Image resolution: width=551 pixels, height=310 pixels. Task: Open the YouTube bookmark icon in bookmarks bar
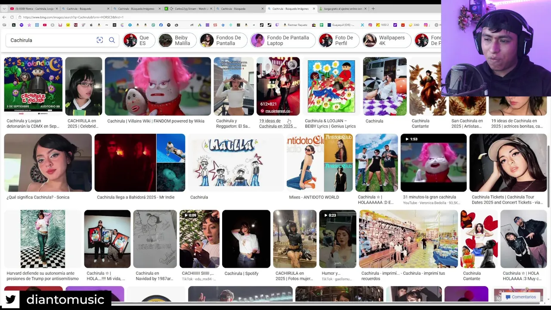click(x=45, y=25)
